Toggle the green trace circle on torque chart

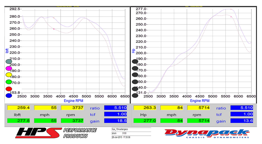(x=9, y=82)
